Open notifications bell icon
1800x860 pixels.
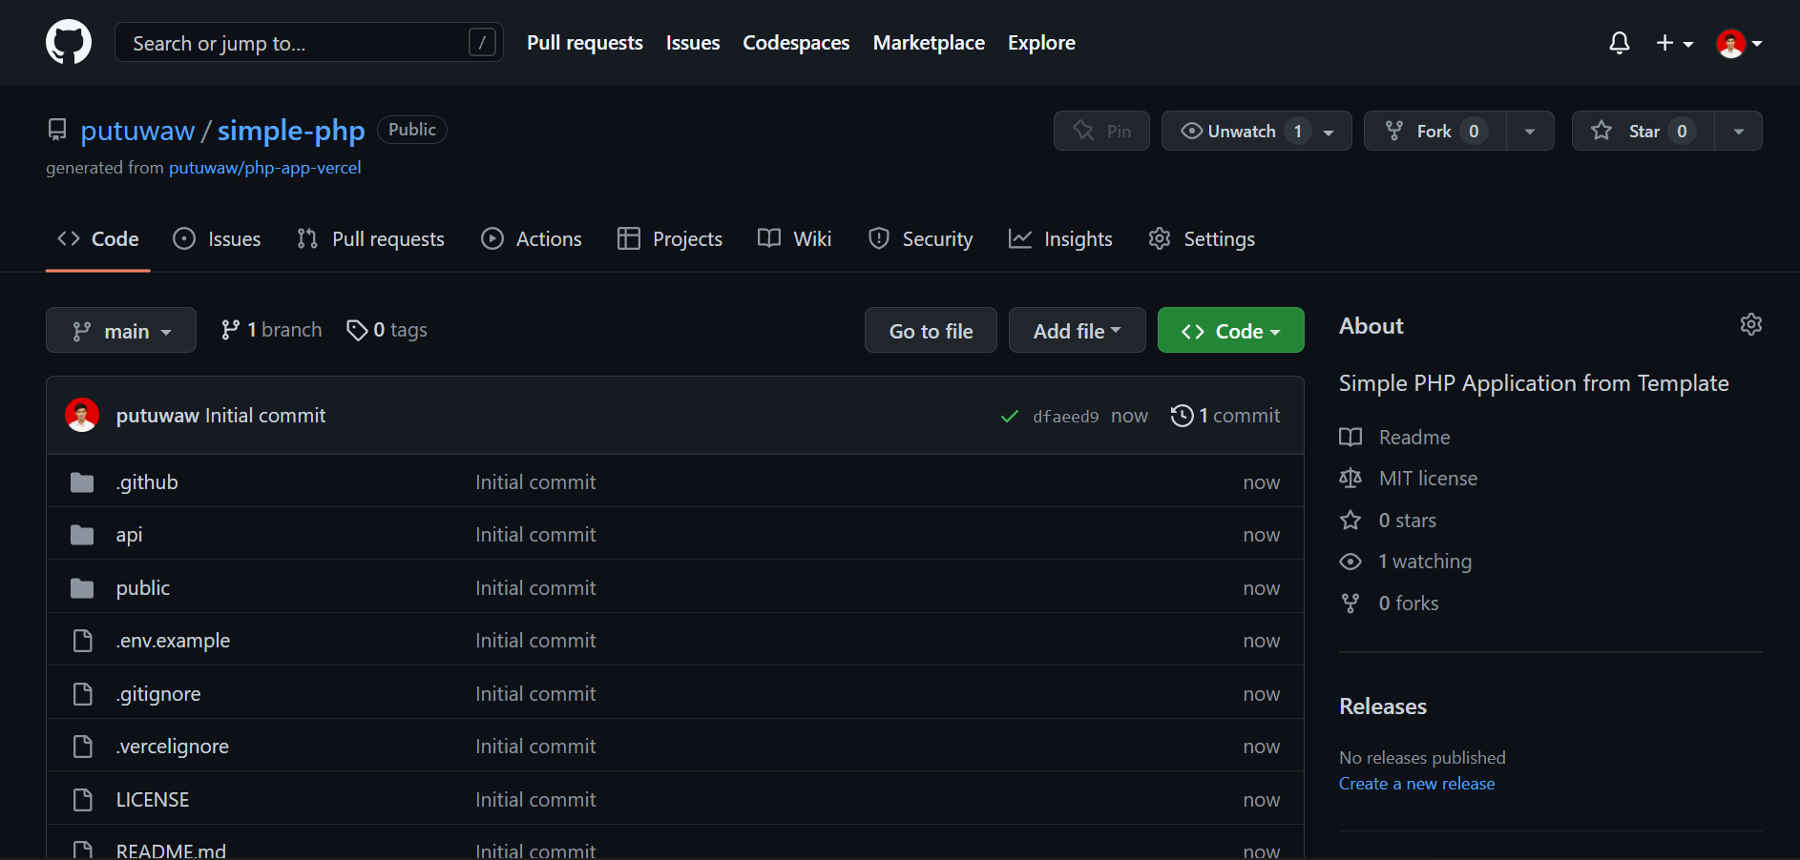1619,43
